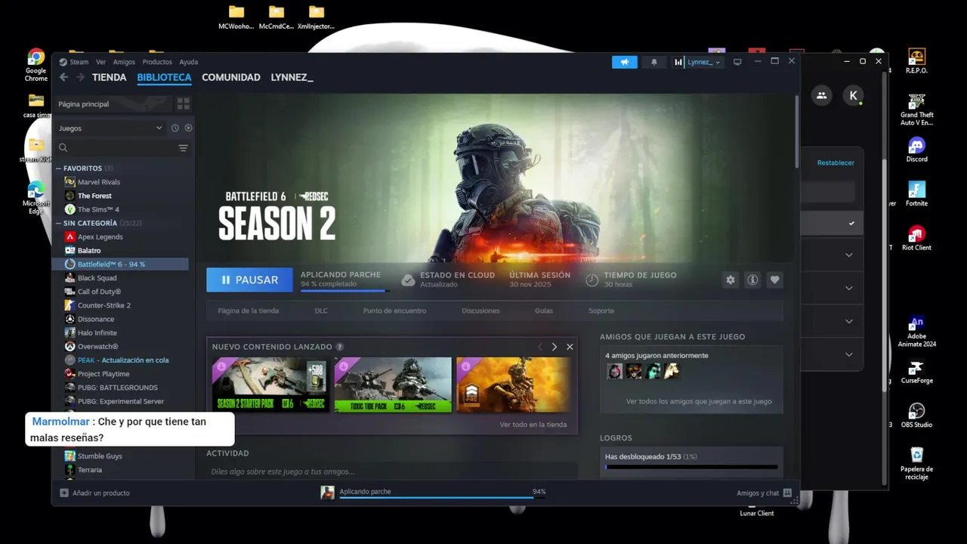Select Marvel Rivals in library

[99, 182]
